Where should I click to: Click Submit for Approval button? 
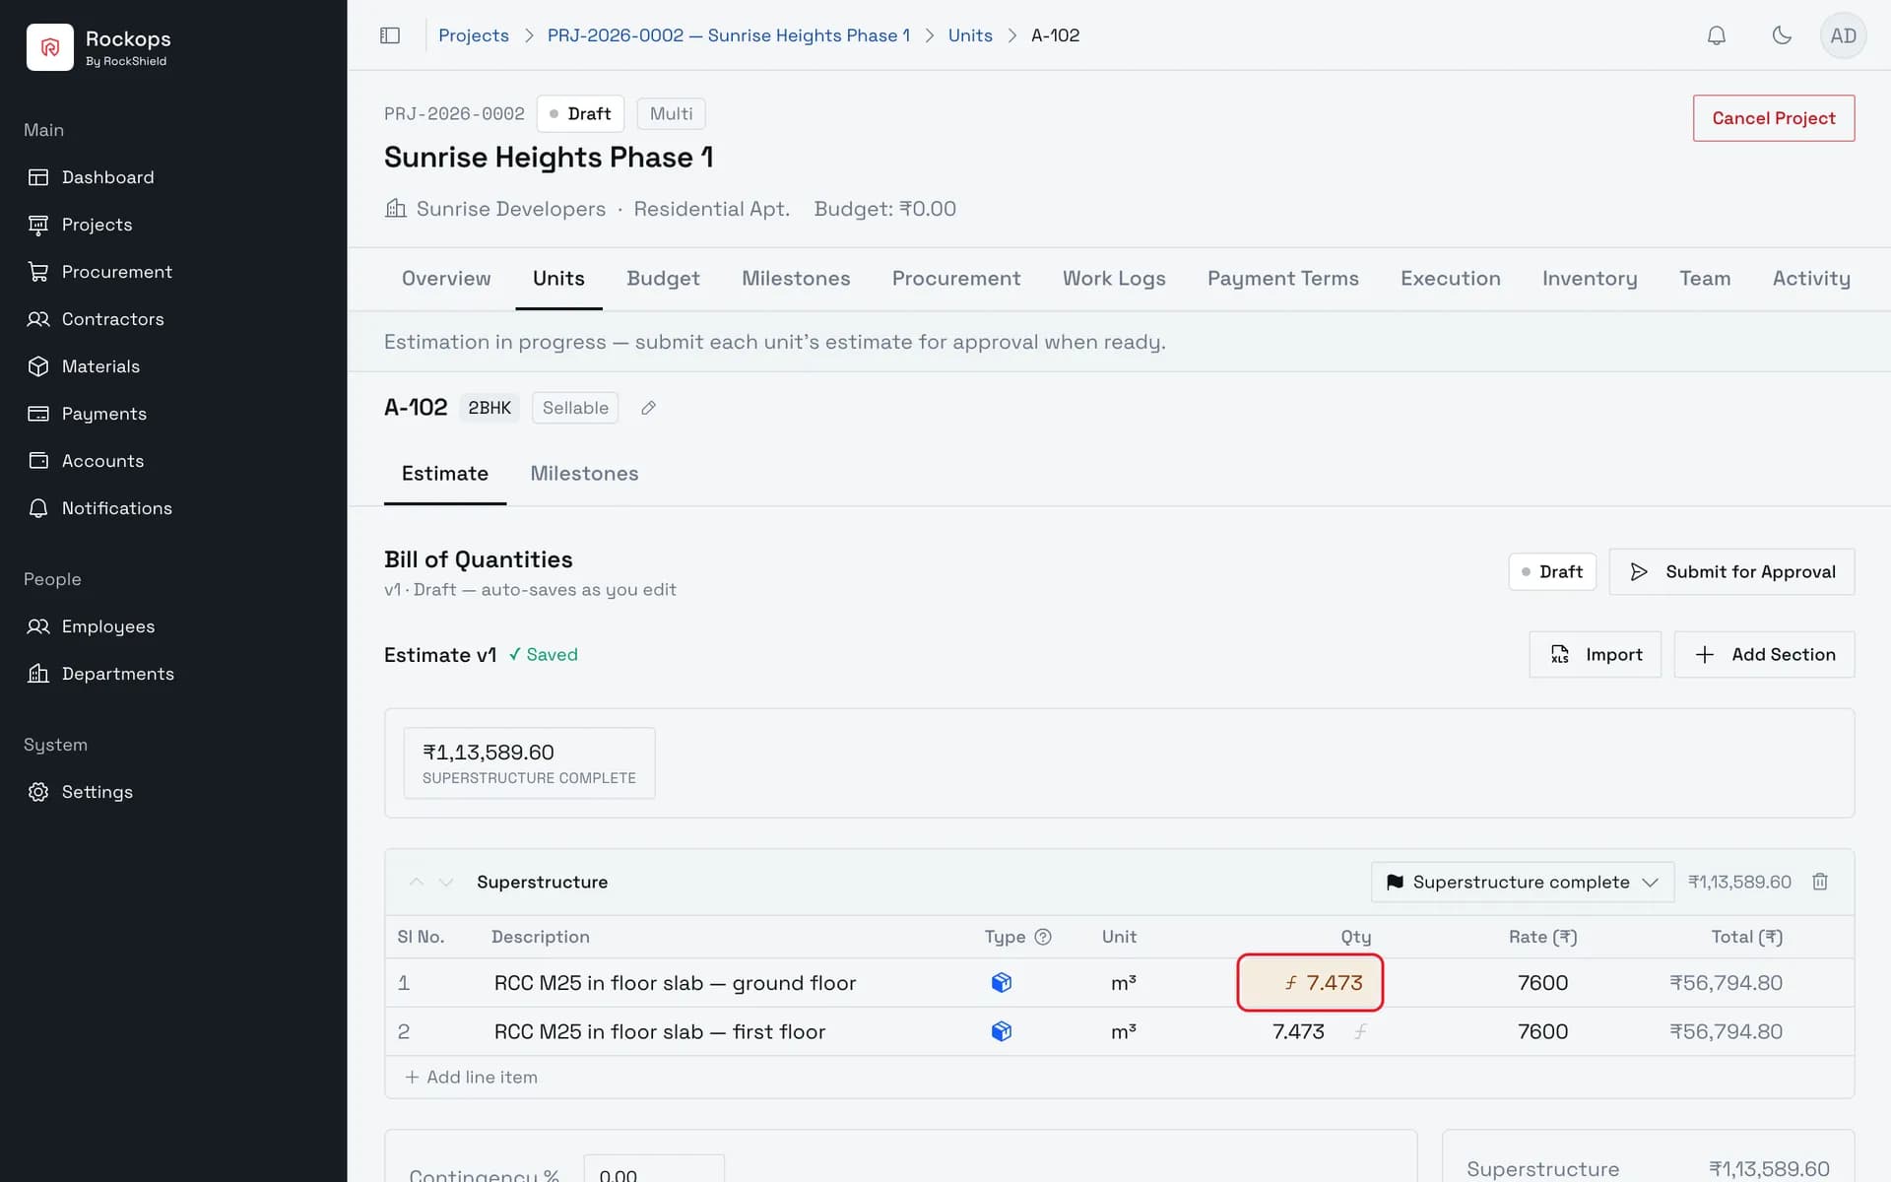(1731, 572)
